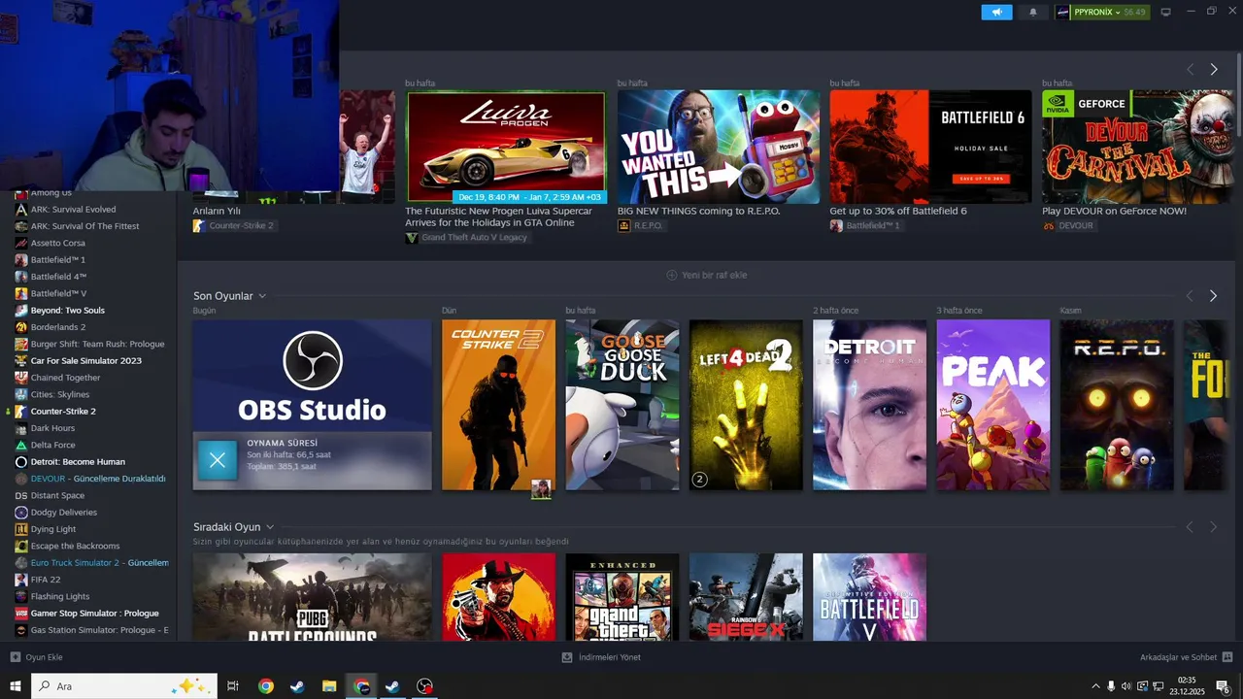The image size is (1243, 699).
Task: Click the Assetto Corsa icon in library list
Action: 21,243
